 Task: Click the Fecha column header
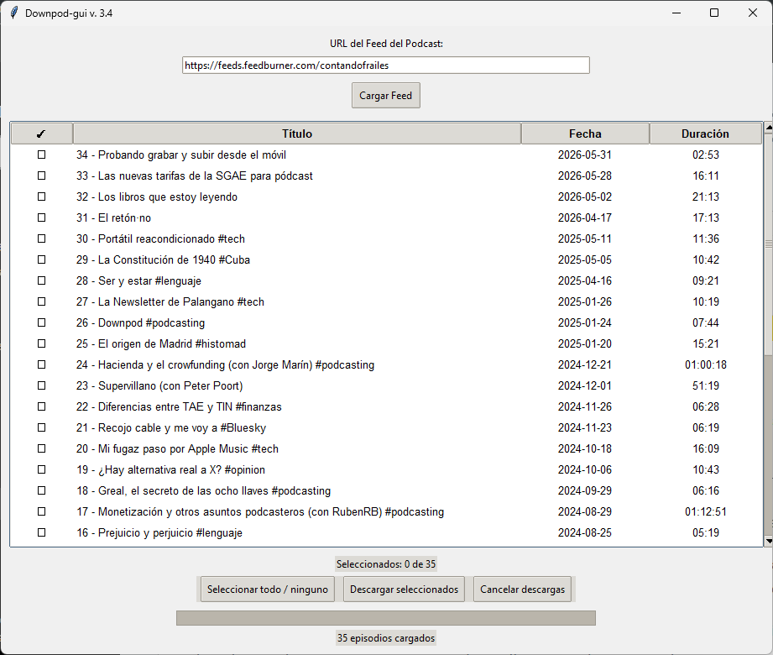tap(585, 134)
